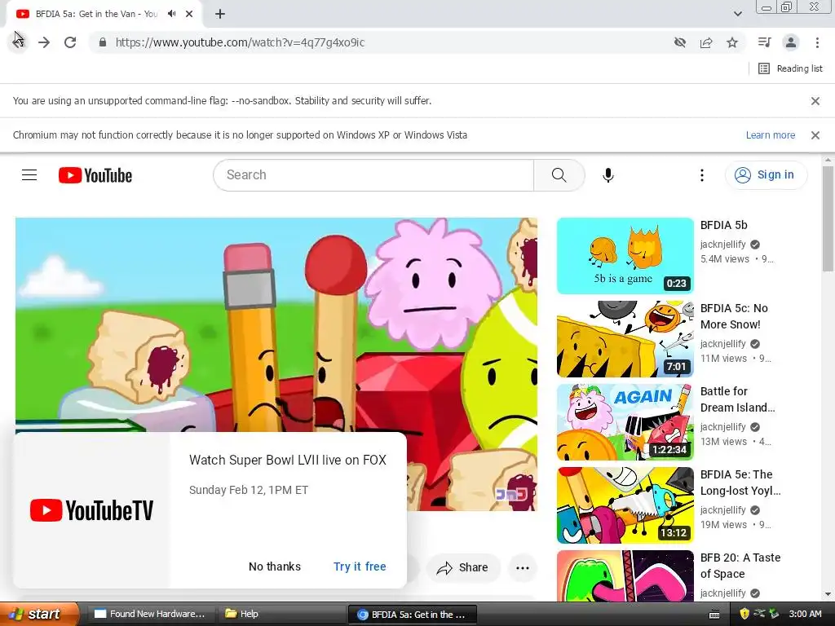835x626 pixels.
Task: Open the BFB 20: A Taste of Space title
Action: click(x=740, y=566)
